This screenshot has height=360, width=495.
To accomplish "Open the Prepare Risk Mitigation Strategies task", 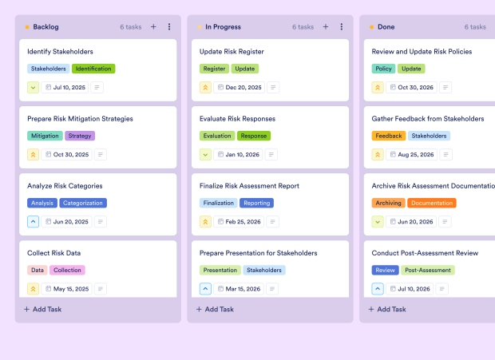I will tap(80, 119).
